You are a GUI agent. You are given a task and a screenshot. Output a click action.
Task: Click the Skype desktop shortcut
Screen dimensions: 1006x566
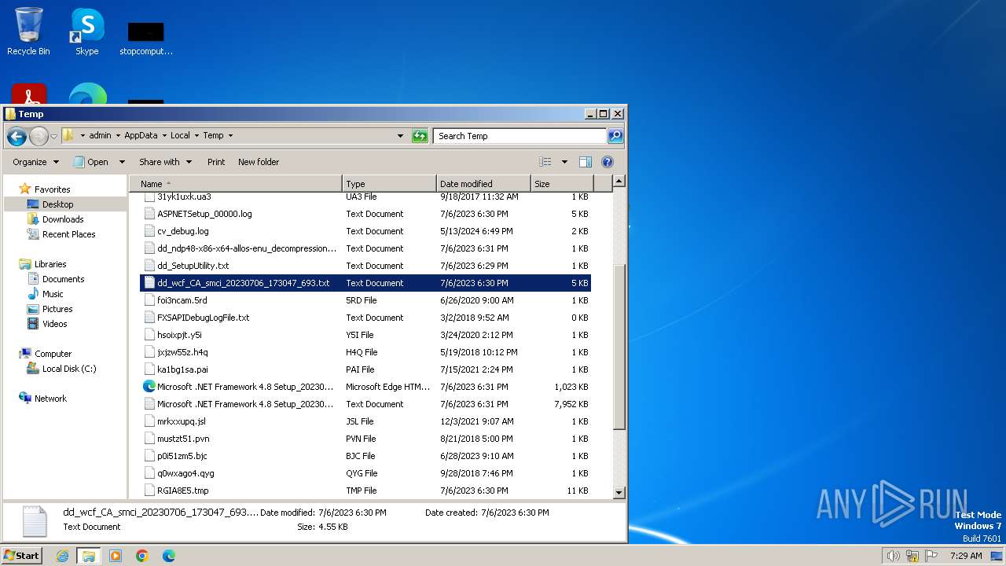pyautogui.click(x=86, y=31)
